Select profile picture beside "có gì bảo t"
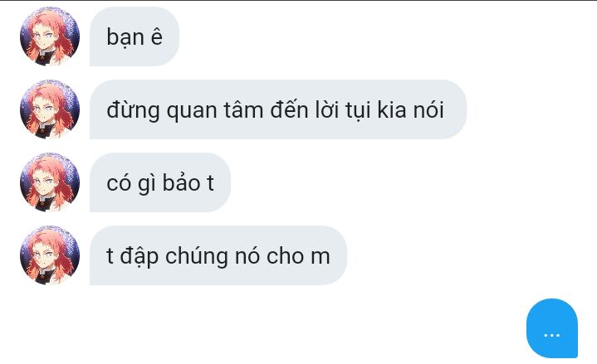597x364 pixels. point(50,182)
